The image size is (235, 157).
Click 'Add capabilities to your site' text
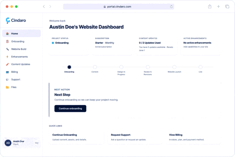[x=196, y=47]
